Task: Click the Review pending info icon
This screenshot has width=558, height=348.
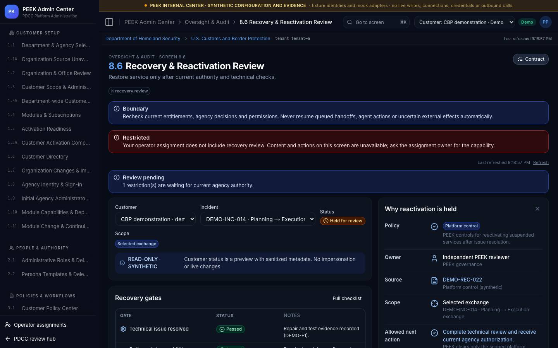Action: (117, 177)
